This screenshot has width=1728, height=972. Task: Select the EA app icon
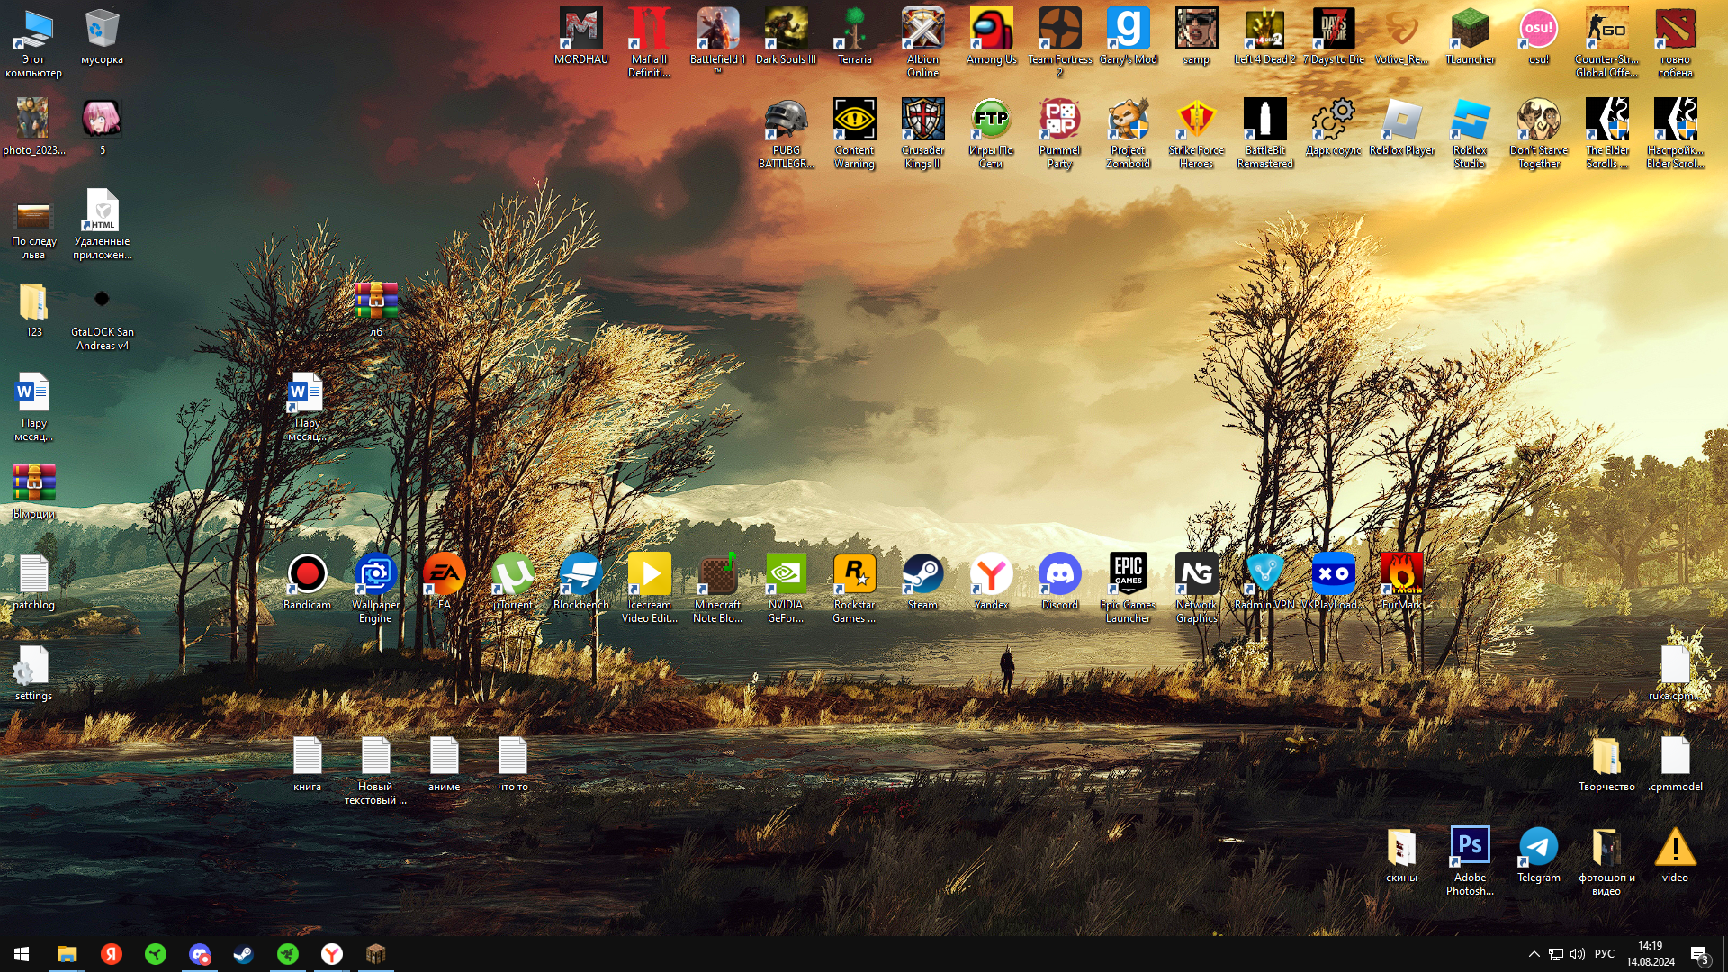click(x=444, y=582)
